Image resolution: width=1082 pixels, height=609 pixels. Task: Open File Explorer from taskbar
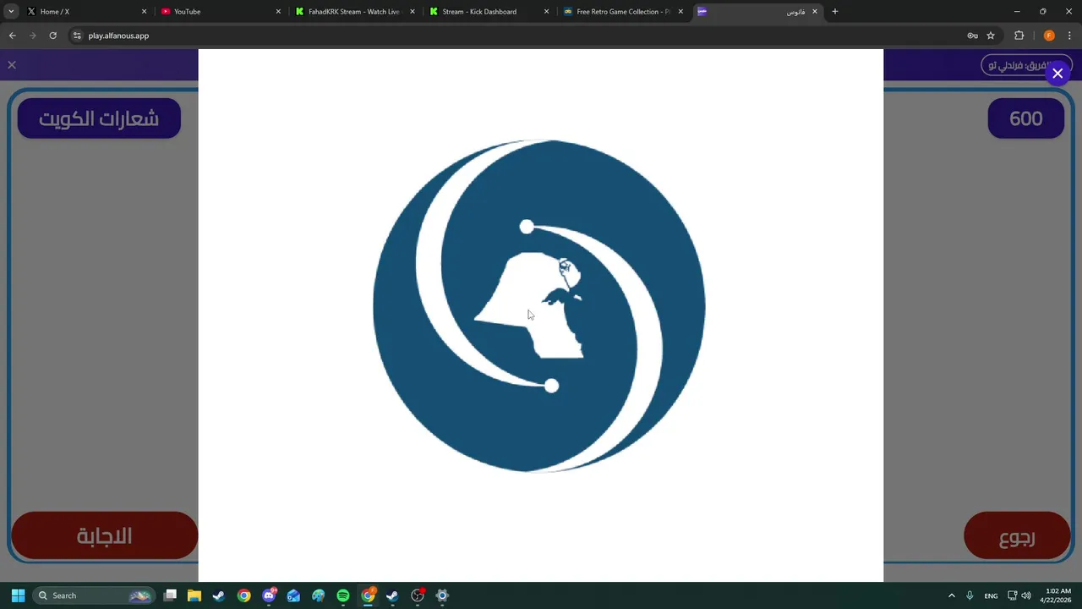click(x=194, y=595)
